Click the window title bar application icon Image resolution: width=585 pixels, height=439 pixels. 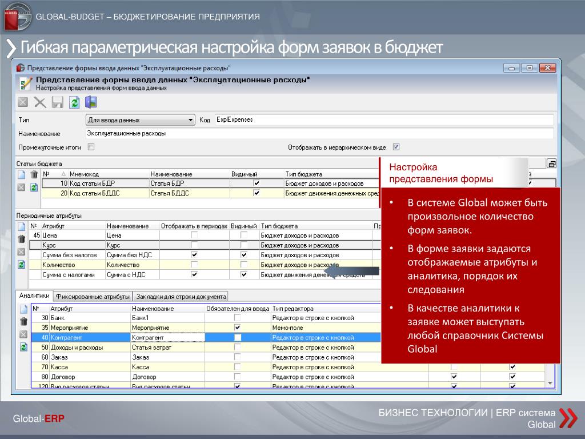pos(21,68)
